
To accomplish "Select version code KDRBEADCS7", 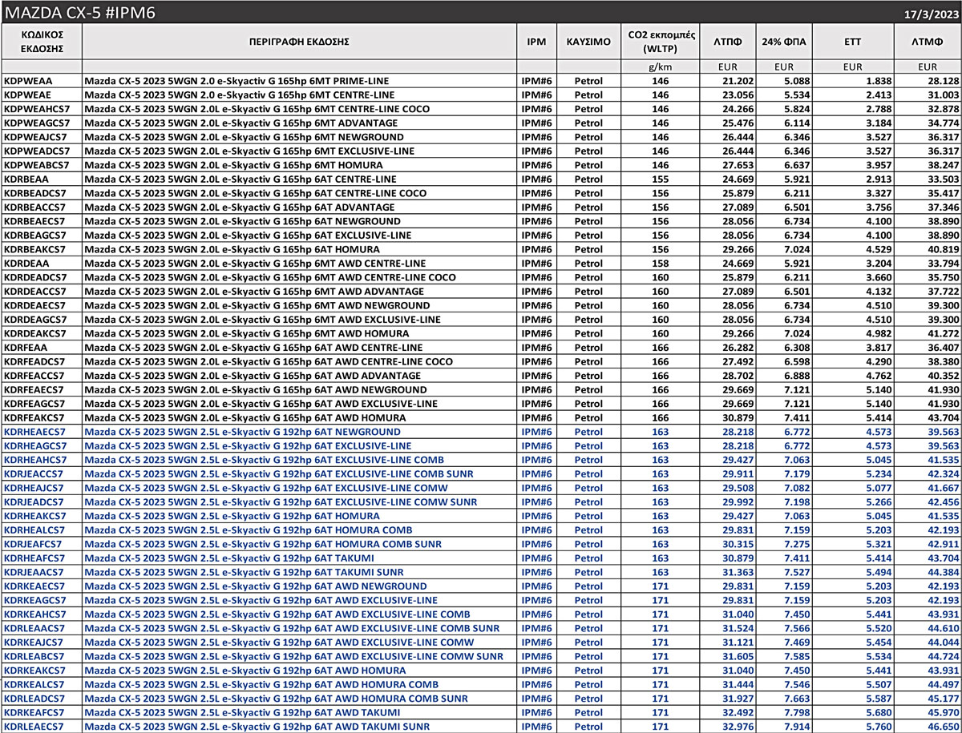I will 35,193.
